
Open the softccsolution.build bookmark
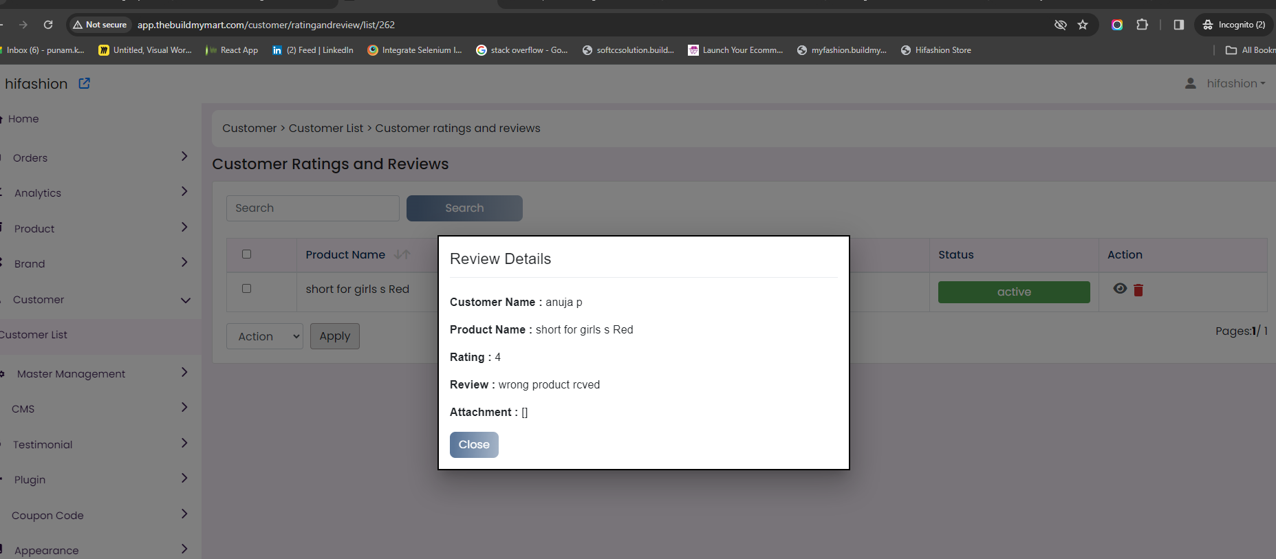point(628,50)
